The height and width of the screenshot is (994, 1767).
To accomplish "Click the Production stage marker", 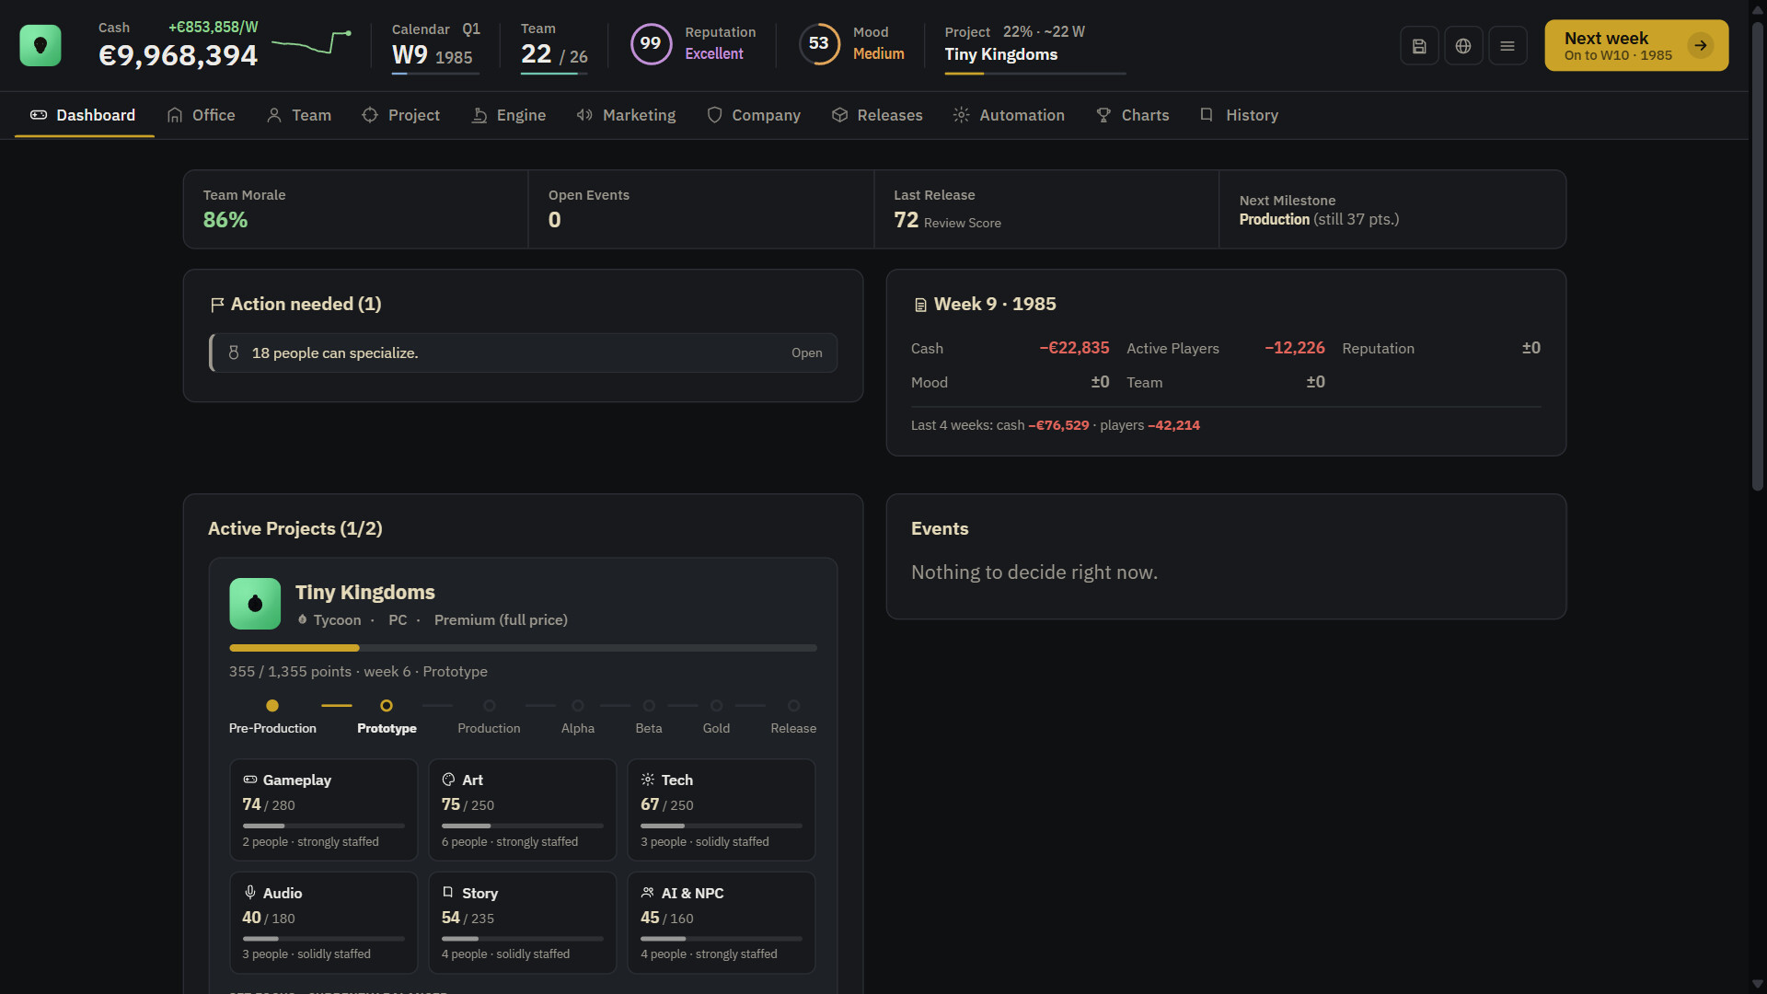I will [489, 706].
